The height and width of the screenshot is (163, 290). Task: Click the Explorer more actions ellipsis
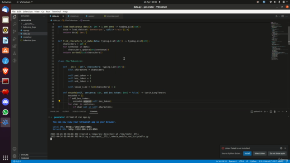click(x=44, y=16)
